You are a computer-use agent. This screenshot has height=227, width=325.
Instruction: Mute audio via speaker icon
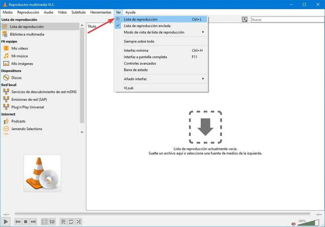tap(293, 224)
